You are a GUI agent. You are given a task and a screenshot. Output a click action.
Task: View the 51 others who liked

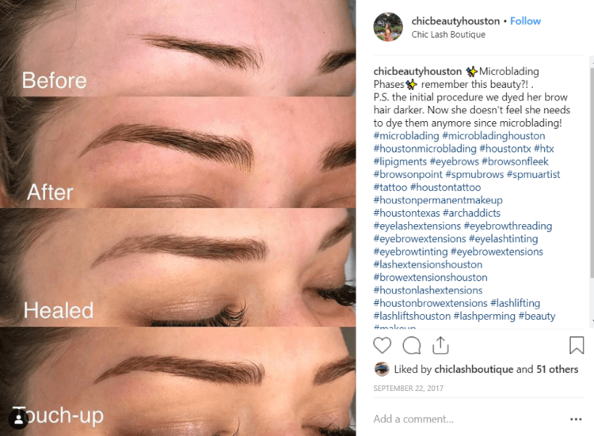(558, 369)
